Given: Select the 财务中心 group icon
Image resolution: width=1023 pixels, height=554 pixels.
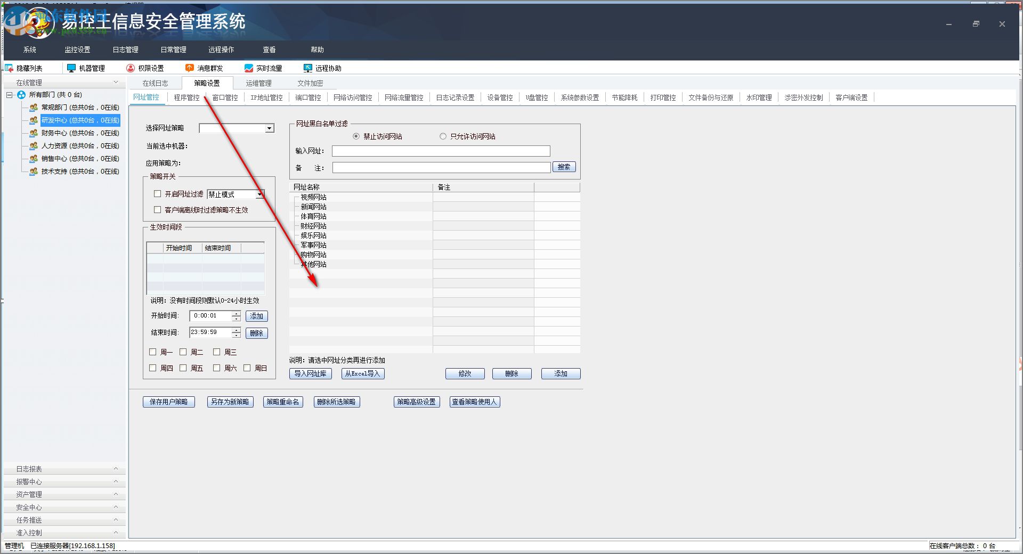Looking at the screenshot, I should pyautogui.click(x=34, y=133).
